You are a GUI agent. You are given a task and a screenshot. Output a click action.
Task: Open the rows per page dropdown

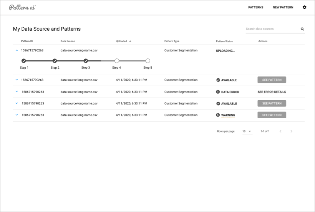(247, 131)
